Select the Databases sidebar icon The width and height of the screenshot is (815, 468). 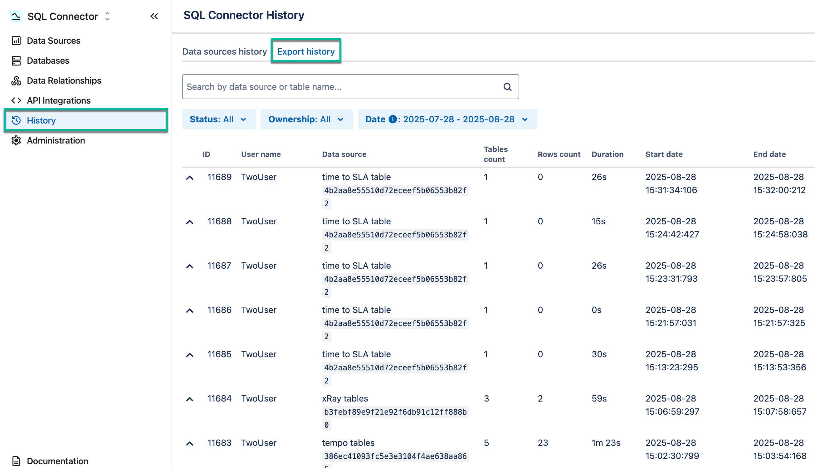(17, 61)
